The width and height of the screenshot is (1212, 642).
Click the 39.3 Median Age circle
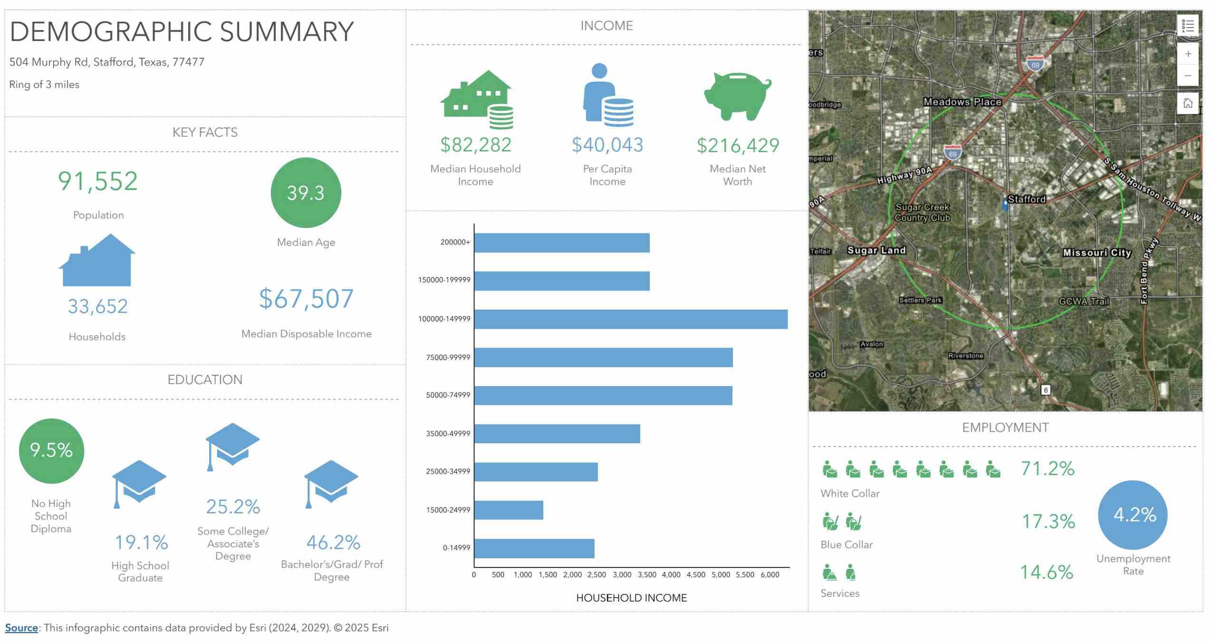(306, 193)
